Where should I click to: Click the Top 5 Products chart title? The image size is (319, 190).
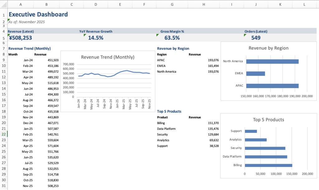(x=268, y=120)
